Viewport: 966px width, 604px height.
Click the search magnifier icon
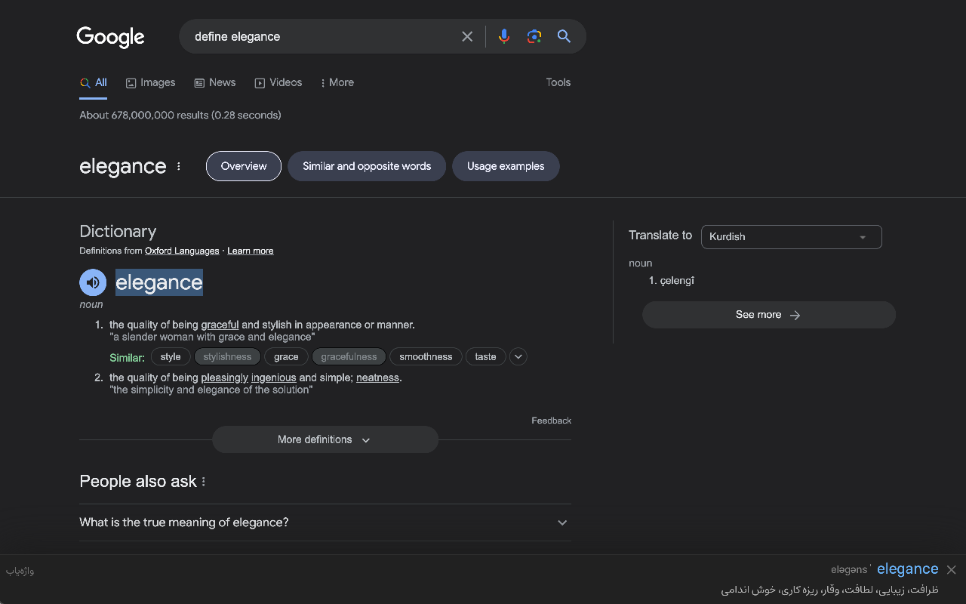coord(564,35)
